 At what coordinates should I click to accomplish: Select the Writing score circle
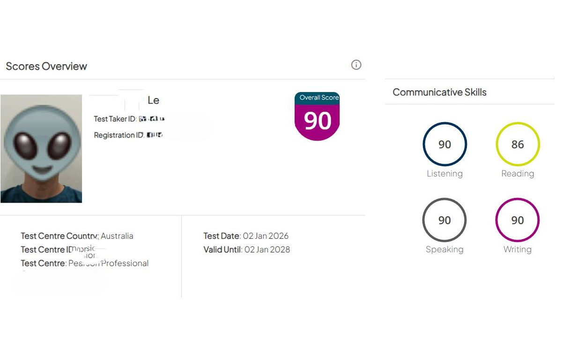pos(518,220)
